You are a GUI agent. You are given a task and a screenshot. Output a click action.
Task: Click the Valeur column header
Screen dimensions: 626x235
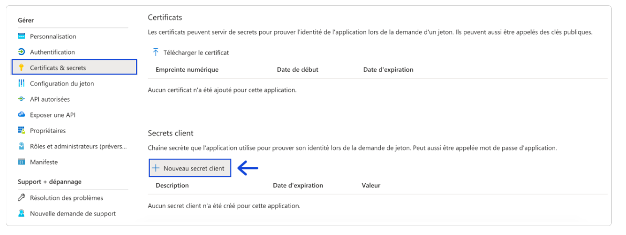[371, 185]
